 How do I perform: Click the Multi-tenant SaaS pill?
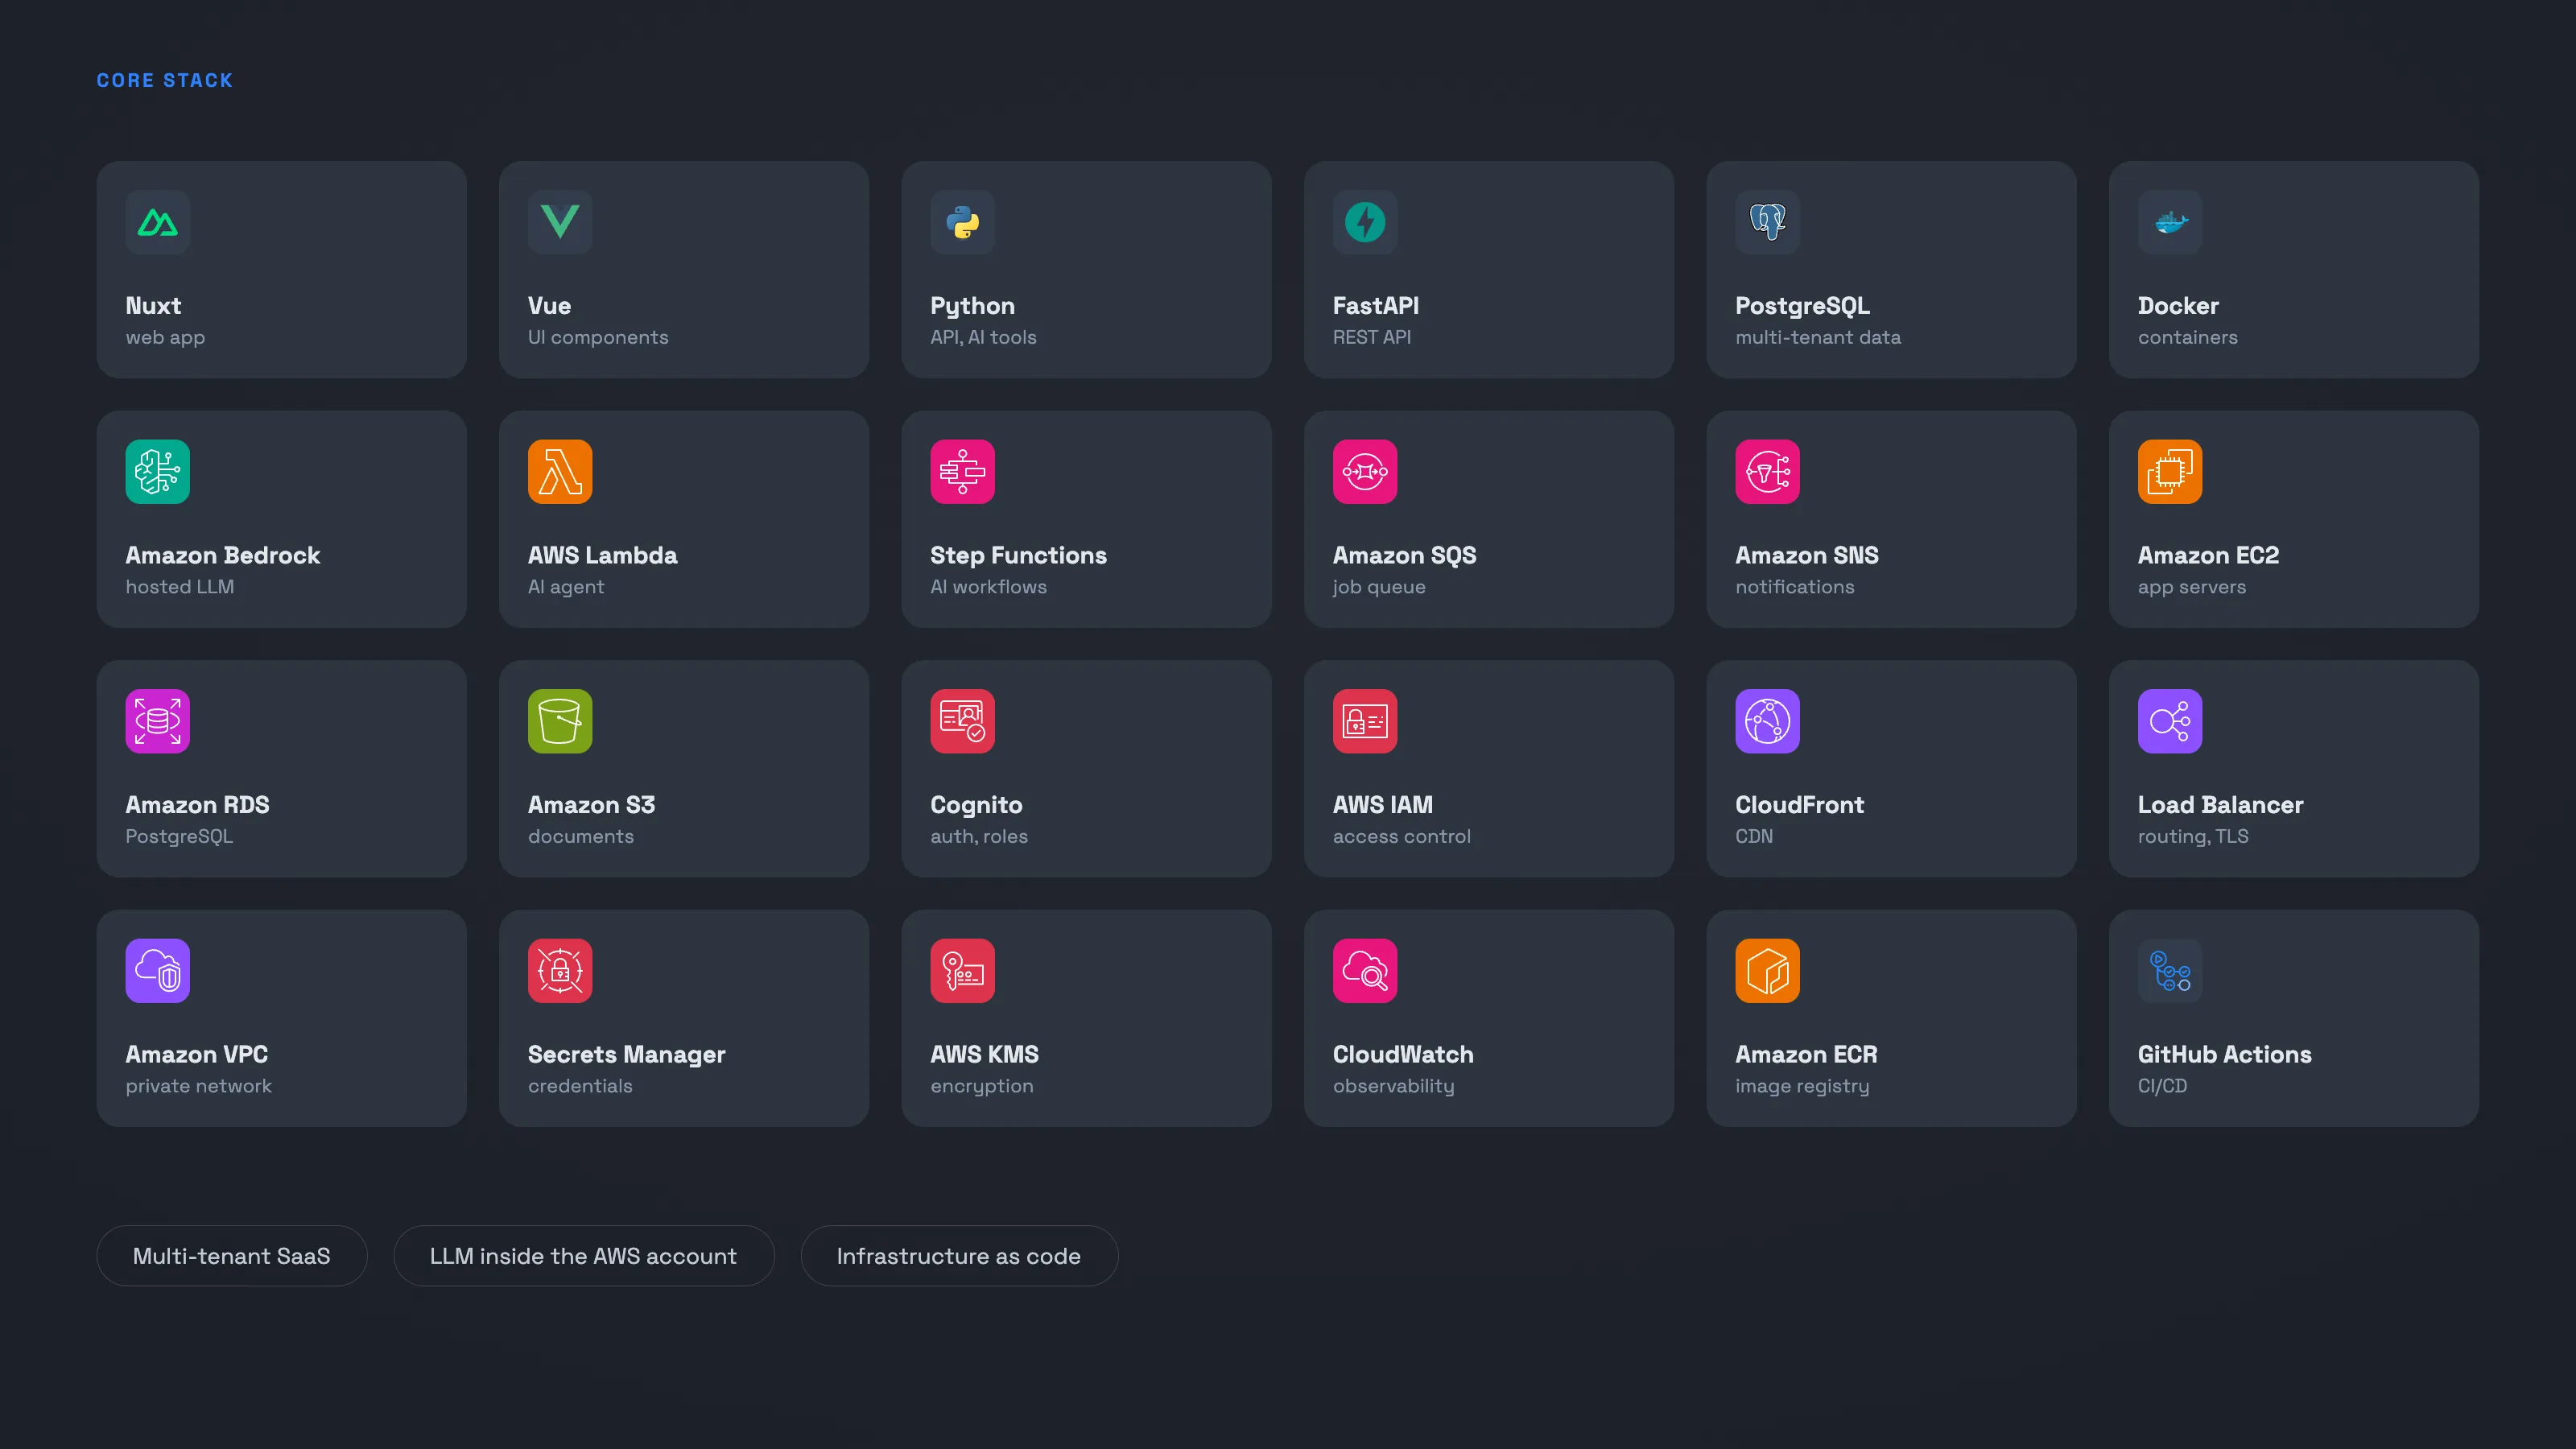(232, 1256)
